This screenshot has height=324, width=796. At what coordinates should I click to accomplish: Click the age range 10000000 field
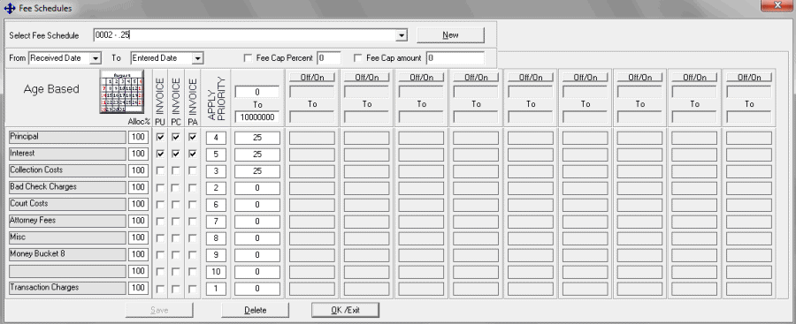(x=257, y=117)
